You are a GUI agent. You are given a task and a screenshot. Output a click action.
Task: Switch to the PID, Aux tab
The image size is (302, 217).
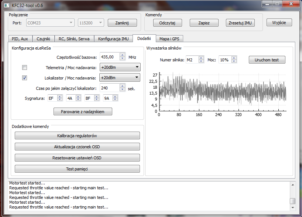point(20,39)
